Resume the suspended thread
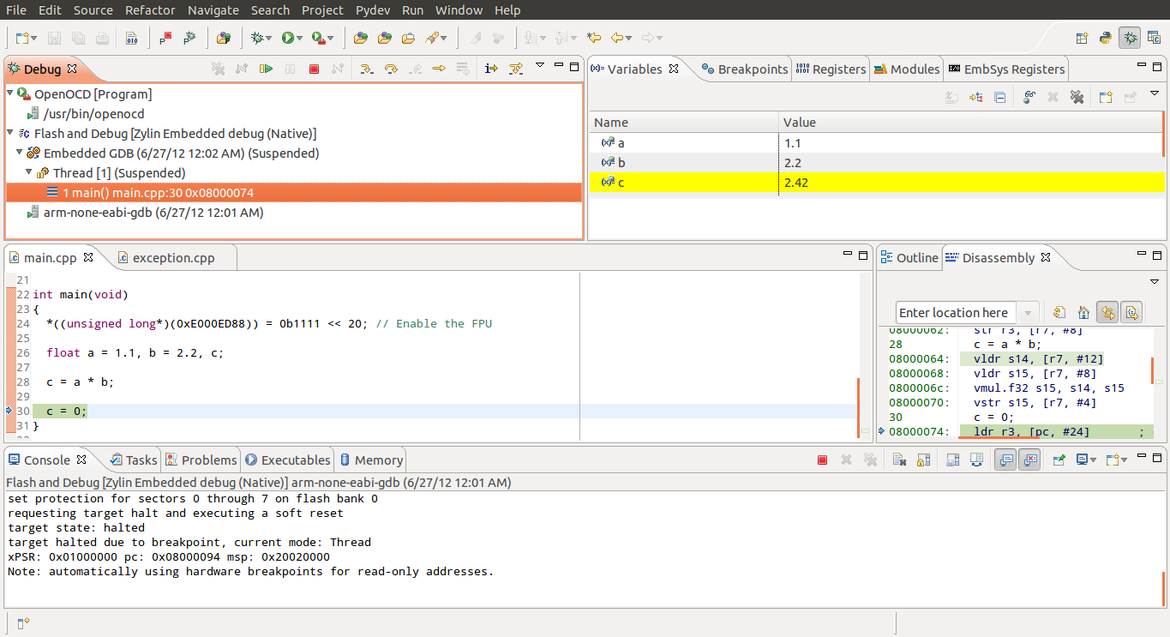1170x637 pixels. tap(266, 68)
